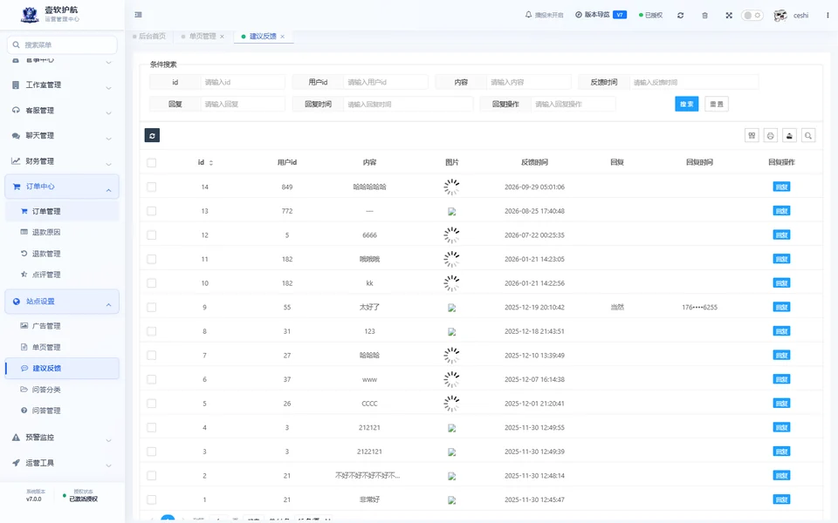The image size is (838, 523).
Task: Open 退款原因 in sidebar
Action: [x=62, y=232]
